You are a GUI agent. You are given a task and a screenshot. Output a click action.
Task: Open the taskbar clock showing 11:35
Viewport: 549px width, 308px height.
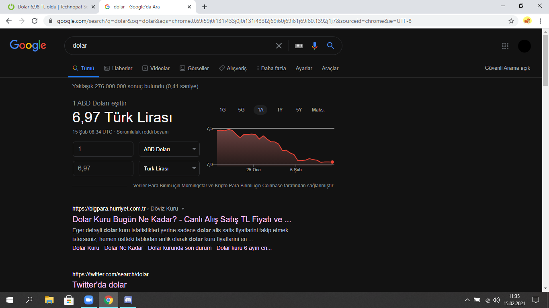pos(514,300)
